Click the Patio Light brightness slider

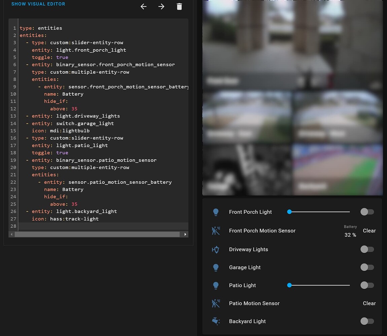coord(318,285)
